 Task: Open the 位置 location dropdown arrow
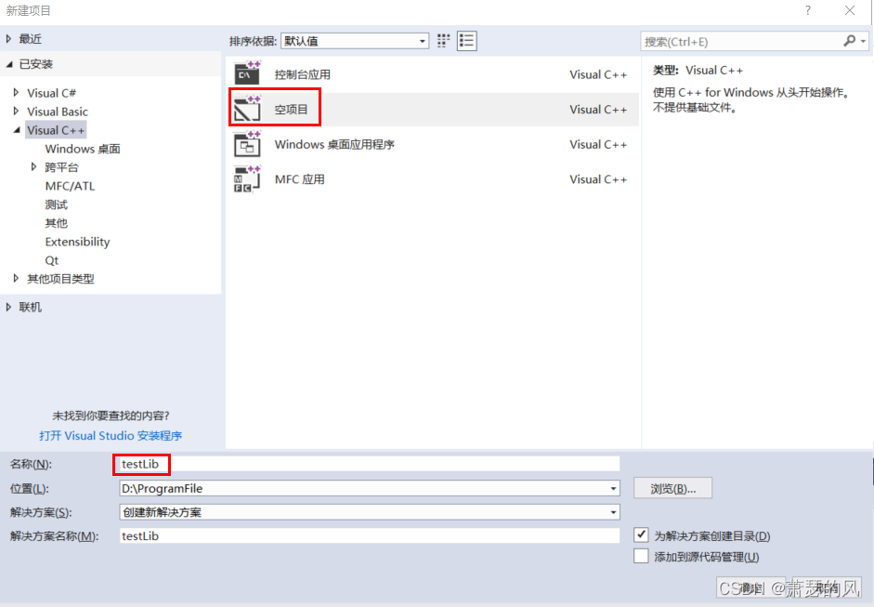(x=613, y=488)
